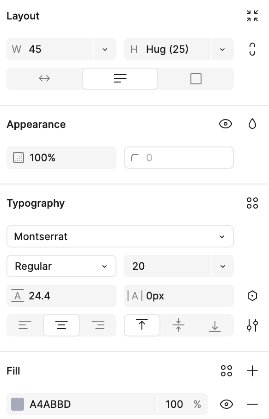
Task: Expand the Montserrat font family dropdown
Action: coord(120,236)
